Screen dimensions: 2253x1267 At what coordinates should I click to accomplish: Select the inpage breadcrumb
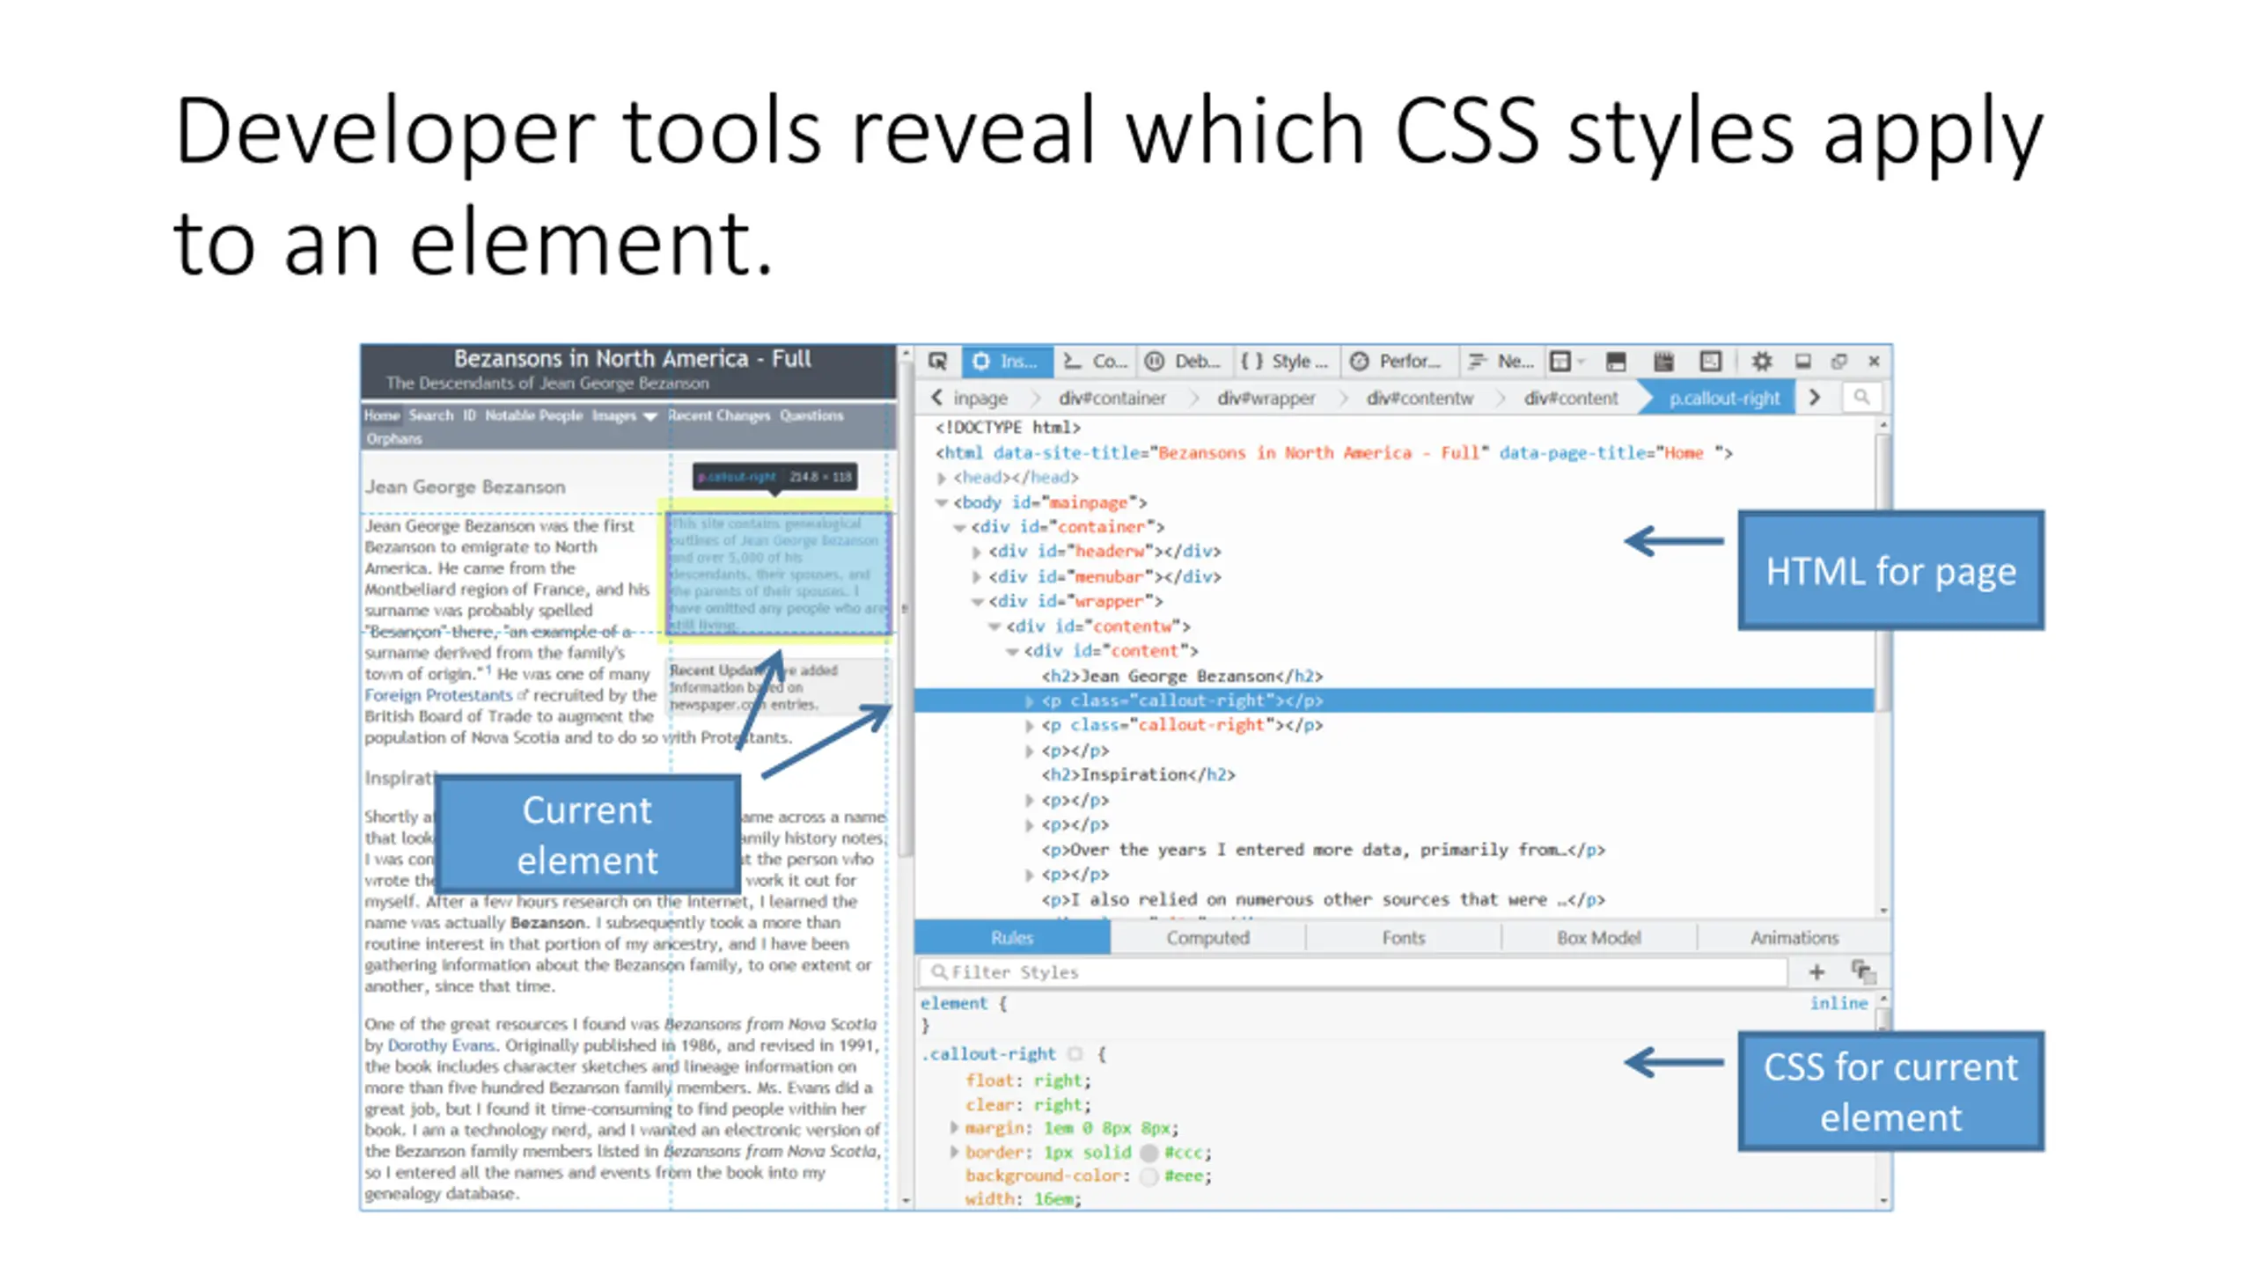click(x=980, y=398)
